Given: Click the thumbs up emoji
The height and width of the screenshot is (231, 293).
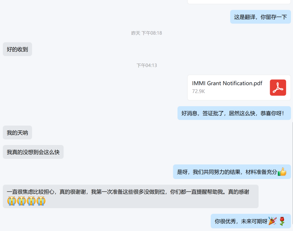Looking at the screenshot, I should 282,172.
